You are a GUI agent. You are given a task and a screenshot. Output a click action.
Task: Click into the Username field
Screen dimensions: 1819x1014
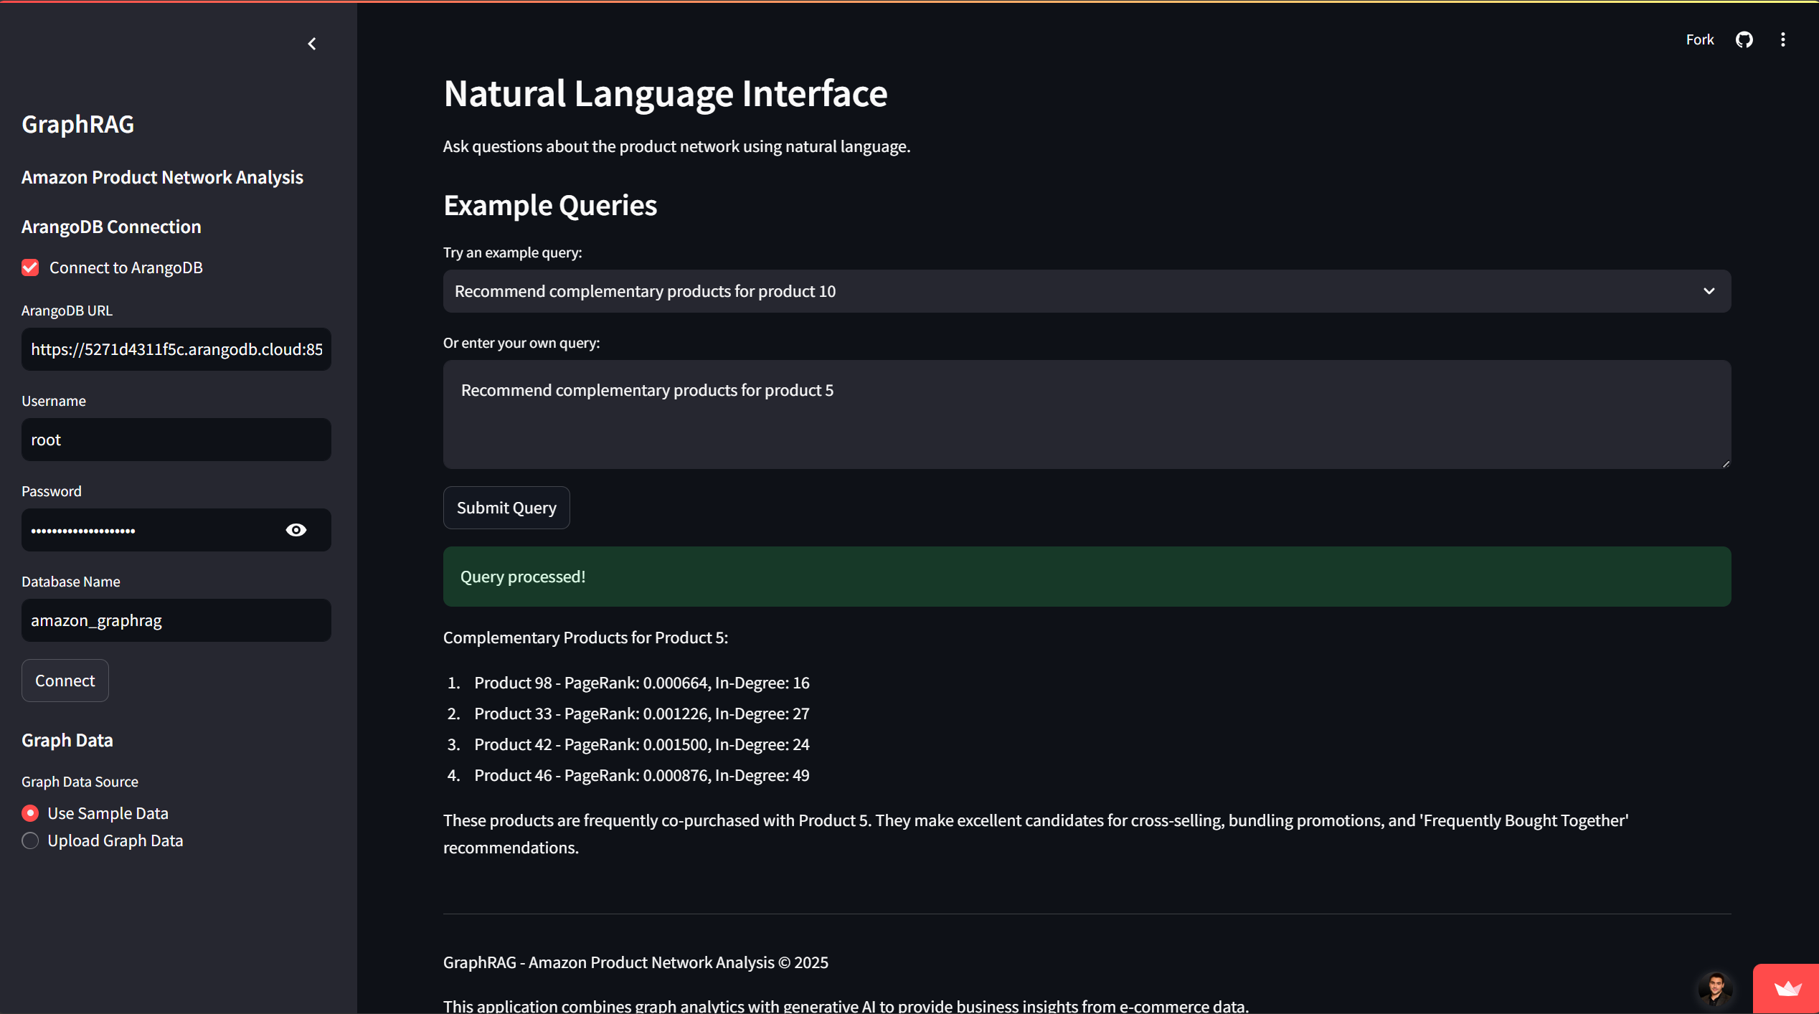click(x=176, y=440)
